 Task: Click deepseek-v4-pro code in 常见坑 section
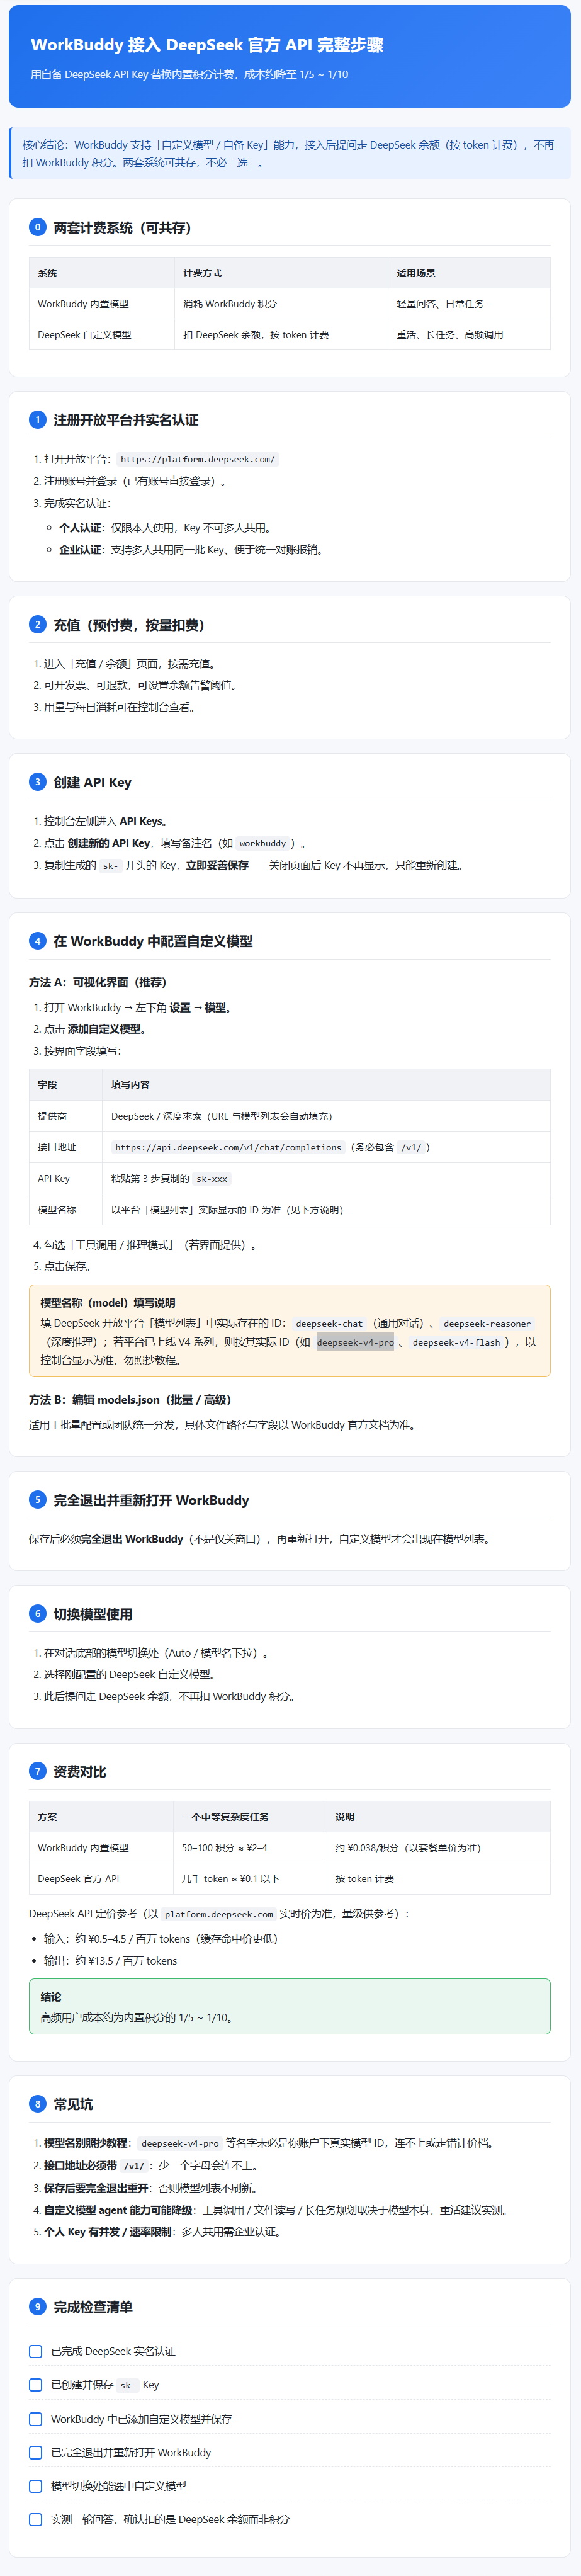coord(180,2143)
